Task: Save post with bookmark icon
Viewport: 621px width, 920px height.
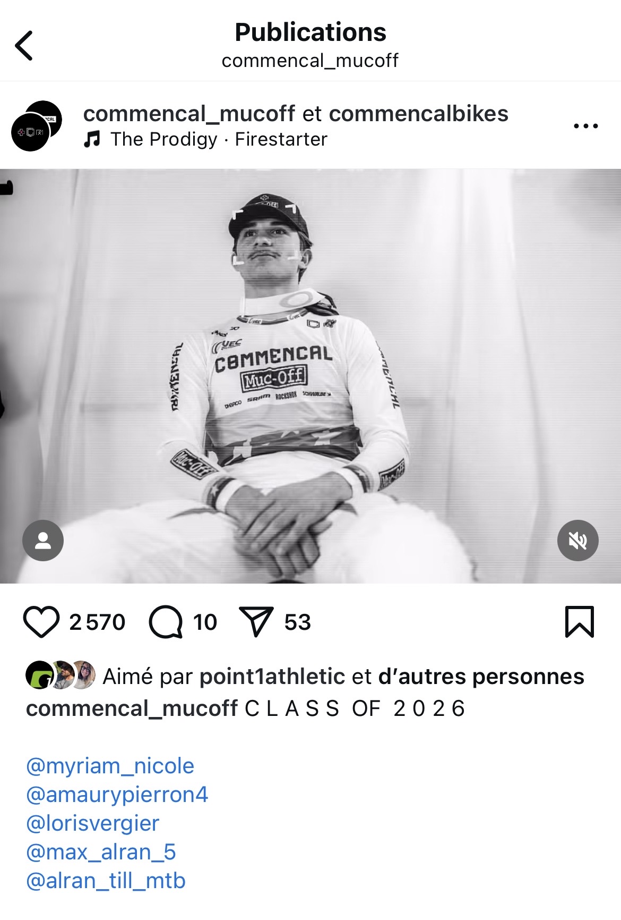Action: coord(580,621)
